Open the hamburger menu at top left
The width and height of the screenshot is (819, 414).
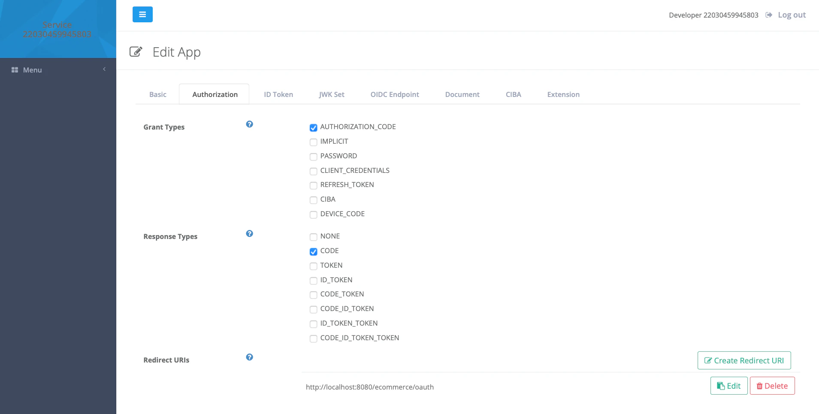142,14
